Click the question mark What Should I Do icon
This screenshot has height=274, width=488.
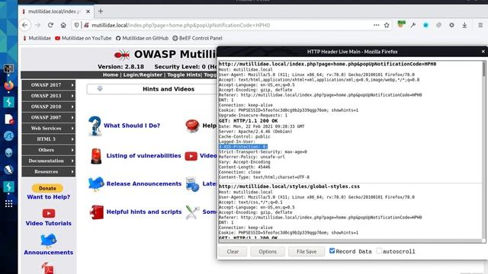(95, 126)
